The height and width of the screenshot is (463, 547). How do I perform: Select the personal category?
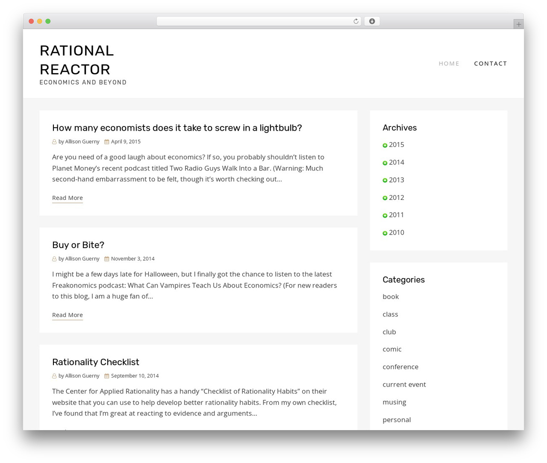pyautogui.click(x=397, y=420)
